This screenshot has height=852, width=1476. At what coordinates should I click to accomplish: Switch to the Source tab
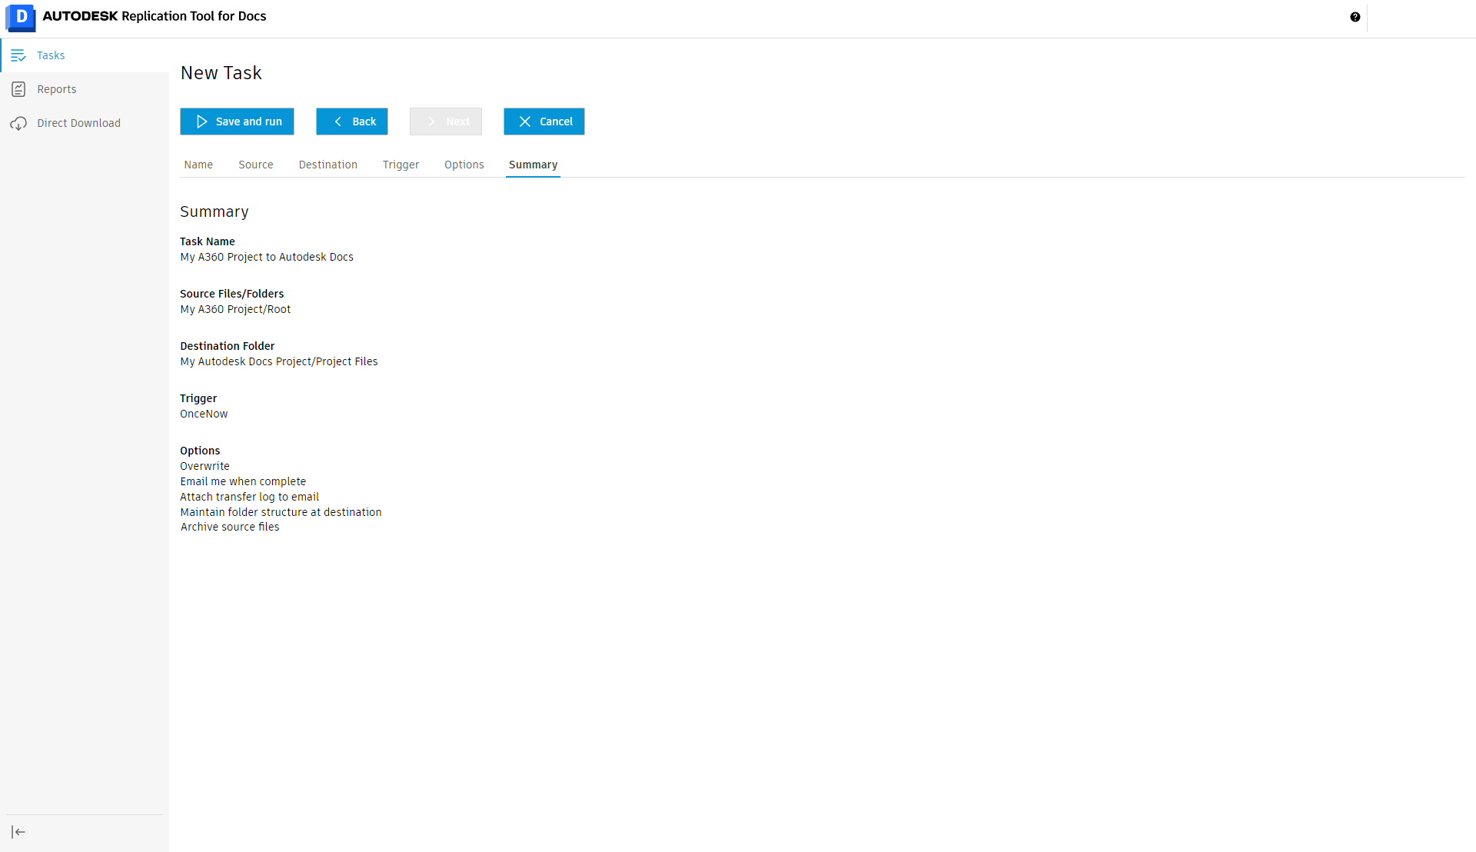255,165
